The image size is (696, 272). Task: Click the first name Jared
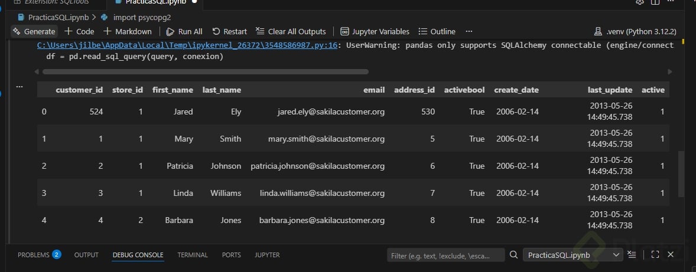pos(183,112)
